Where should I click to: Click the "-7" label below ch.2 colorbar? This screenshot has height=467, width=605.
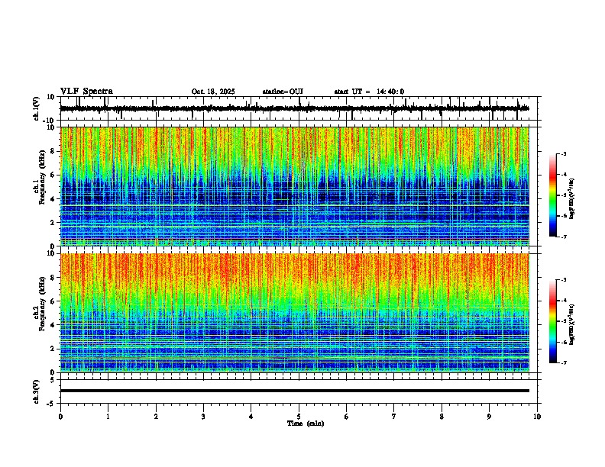click(x=563, y=363)
